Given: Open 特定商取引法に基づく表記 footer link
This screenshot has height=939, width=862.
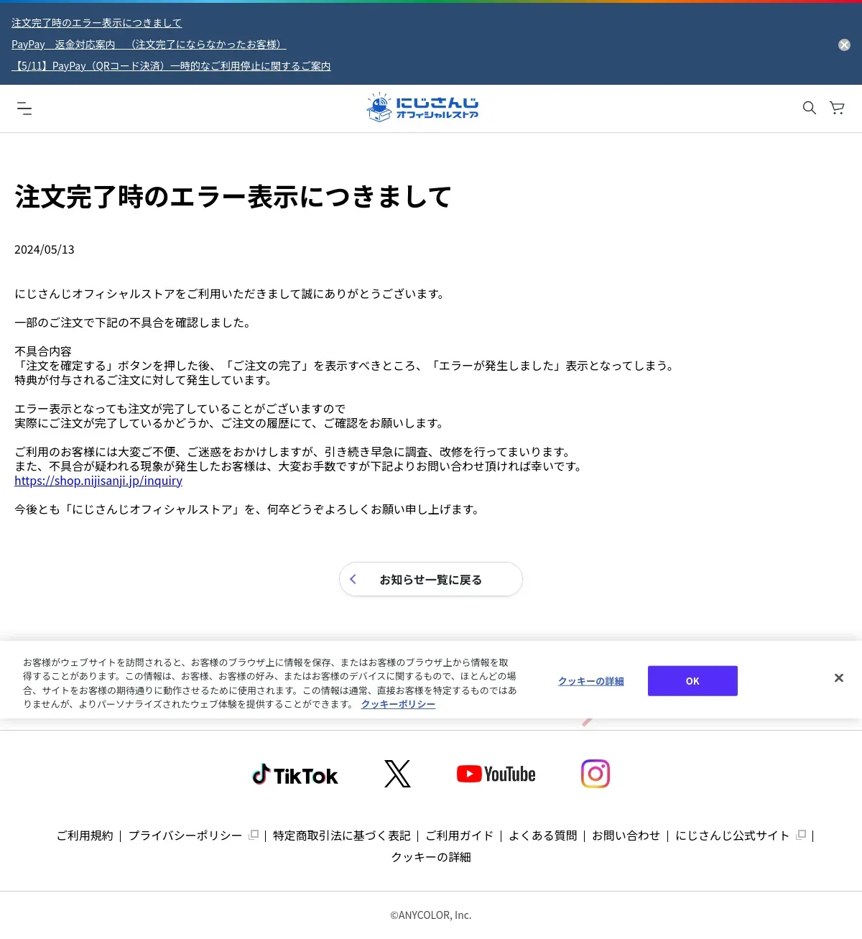Looking at the screenshot, I should (x=342, y=836).
